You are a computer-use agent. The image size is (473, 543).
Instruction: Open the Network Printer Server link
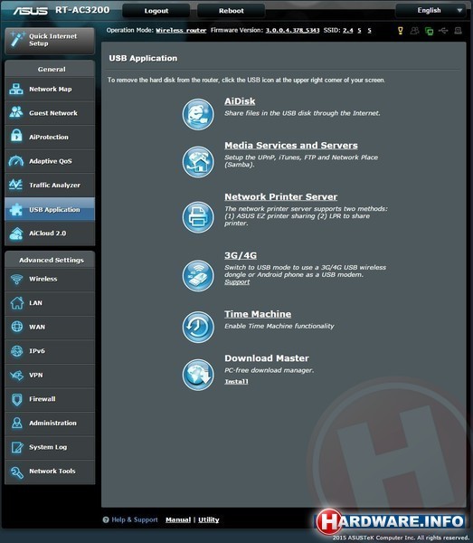(280, 197)
